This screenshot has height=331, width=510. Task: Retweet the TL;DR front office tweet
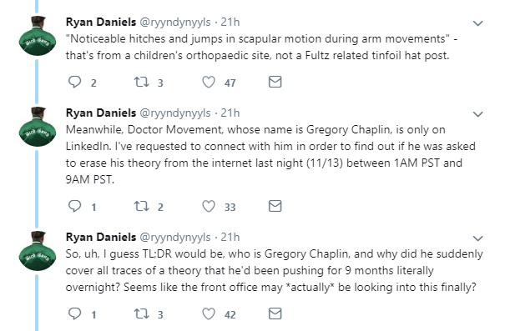click(142, 313)
